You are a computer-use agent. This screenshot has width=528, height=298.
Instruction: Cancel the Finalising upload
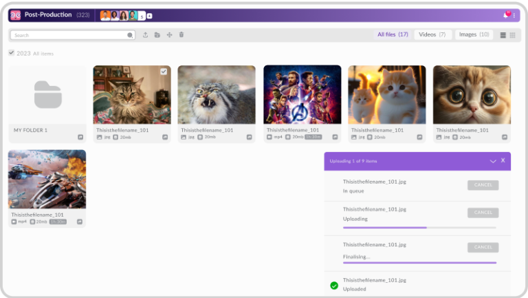tap(483, 247)
